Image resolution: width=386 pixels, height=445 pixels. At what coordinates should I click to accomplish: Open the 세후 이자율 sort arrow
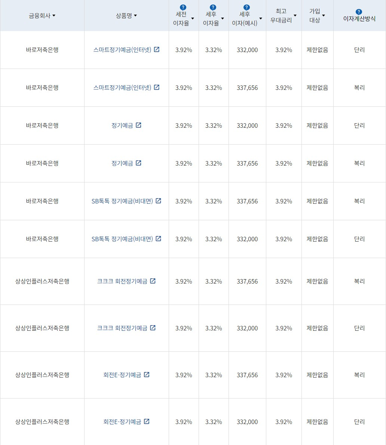click(x=223, y=18)
